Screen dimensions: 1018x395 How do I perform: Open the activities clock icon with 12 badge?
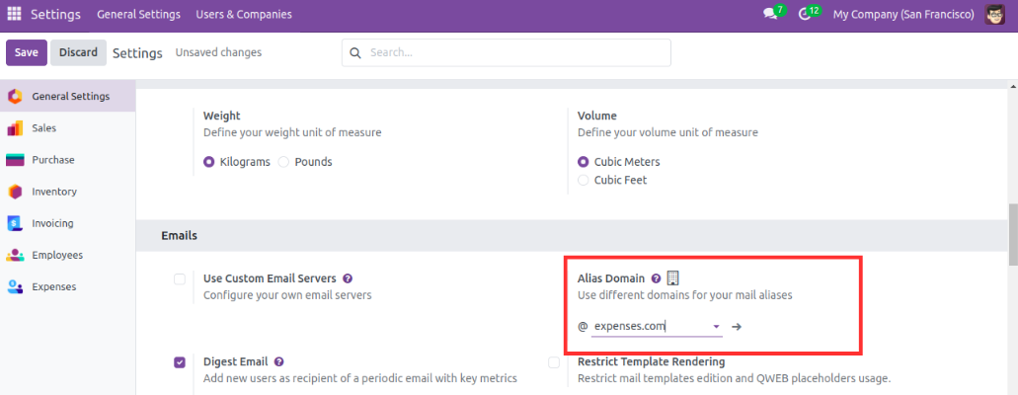coord(806,14)
